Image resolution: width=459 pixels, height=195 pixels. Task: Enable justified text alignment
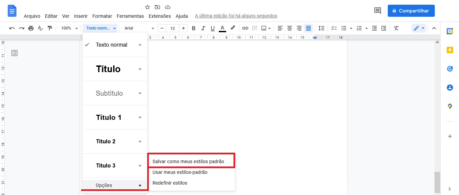[x=308, y=28]
